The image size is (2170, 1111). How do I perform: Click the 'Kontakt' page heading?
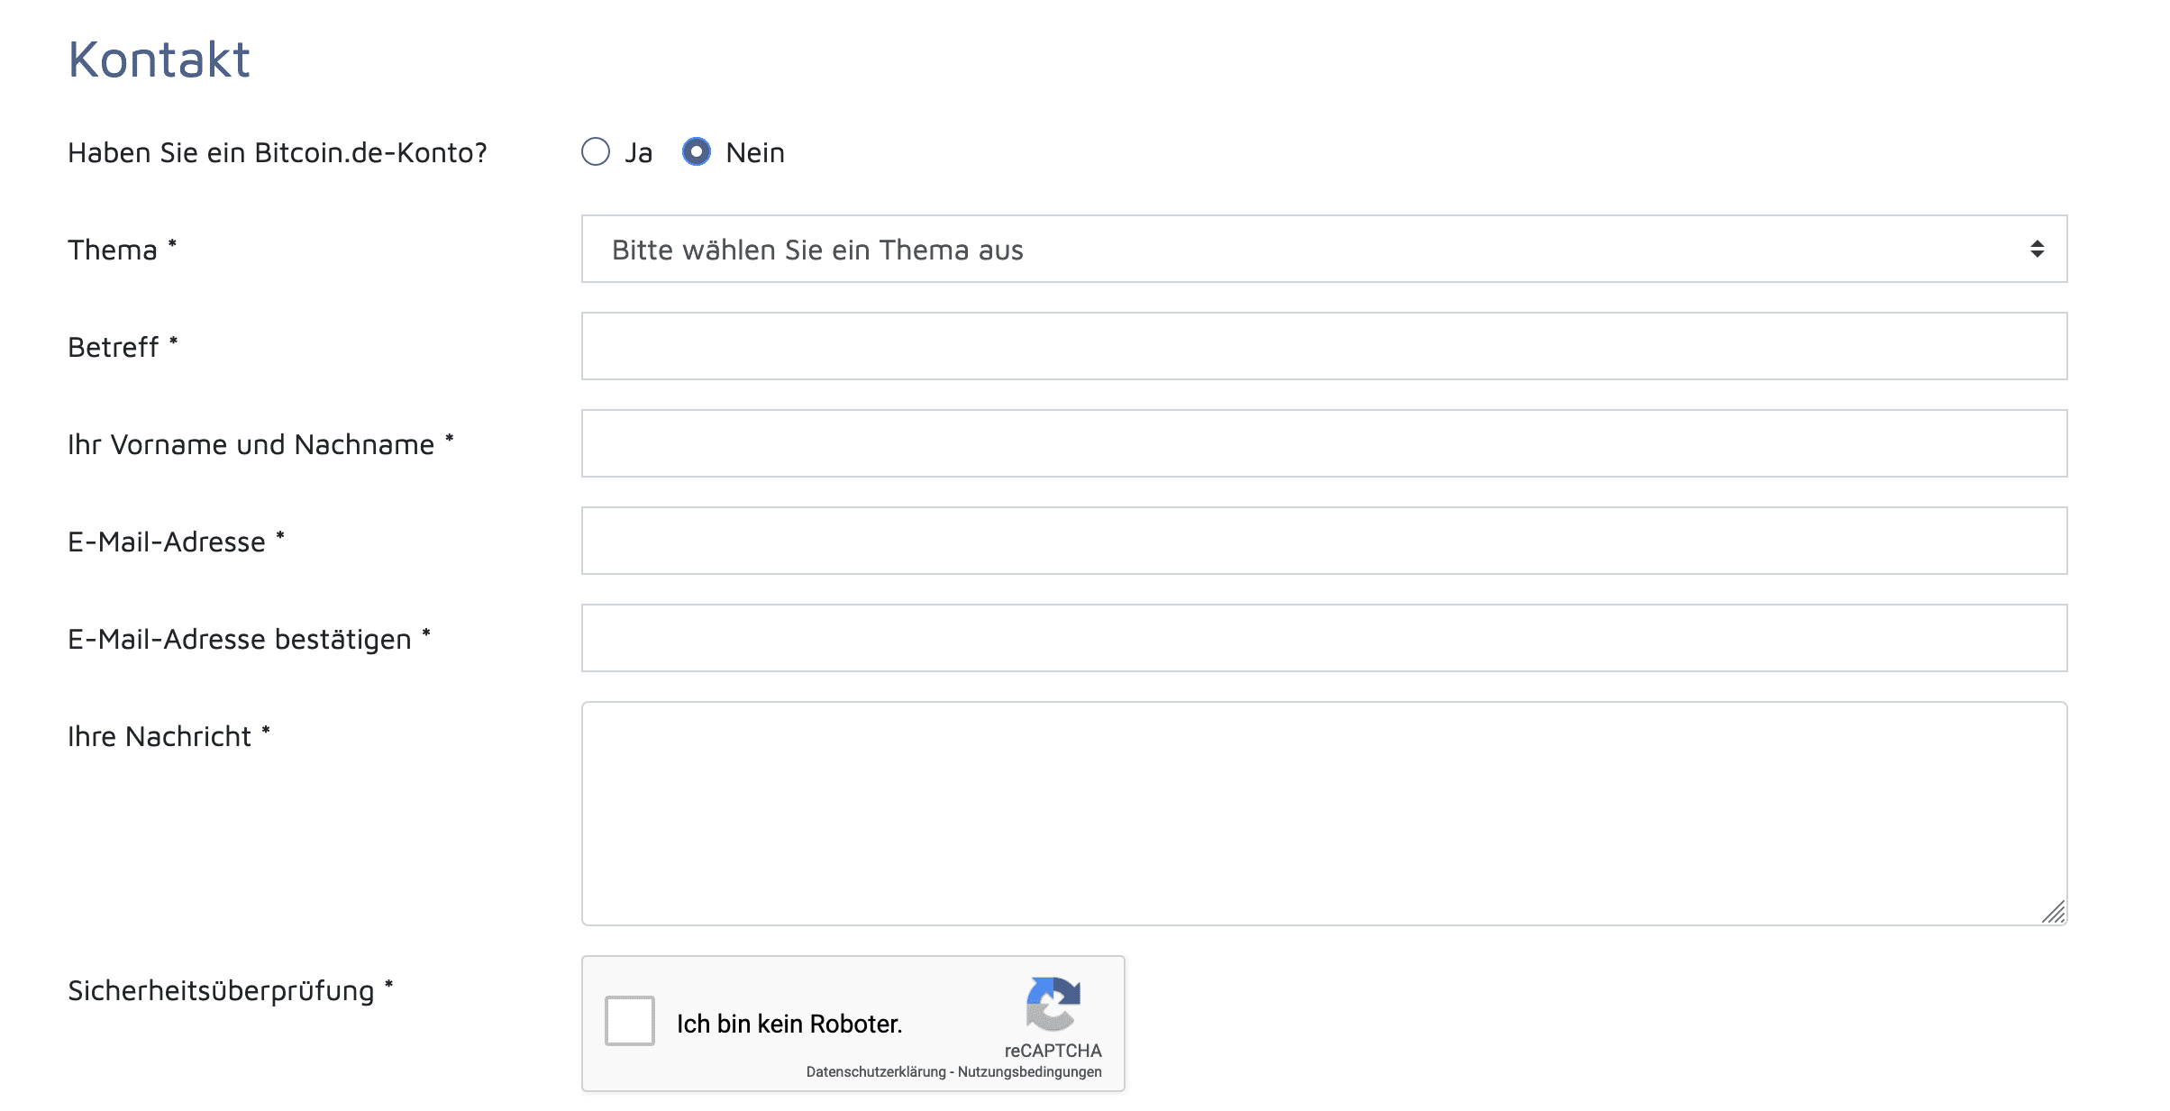(159, 59)
